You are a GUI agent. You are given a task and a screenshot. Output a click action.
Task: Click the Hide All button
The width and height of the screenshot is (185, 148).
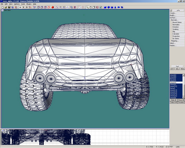[x=173, y=100]
